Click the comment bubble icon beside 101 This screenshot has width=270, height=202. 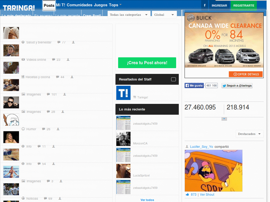coord(48,94)
